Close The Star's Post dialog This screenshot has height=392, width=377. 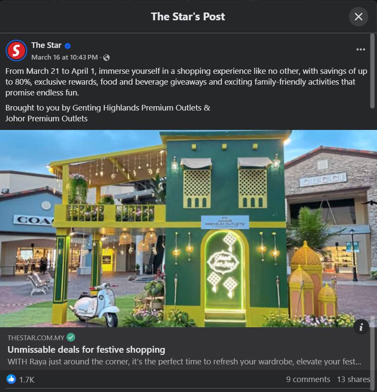(x=358, y=17)
